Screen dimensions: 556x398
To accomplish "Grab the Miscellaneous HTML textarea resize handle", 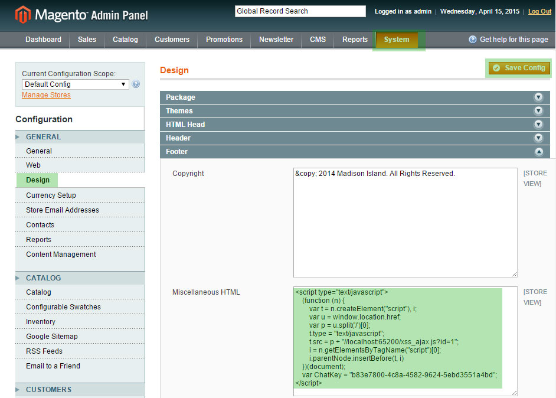I will [x=515, y=393].
